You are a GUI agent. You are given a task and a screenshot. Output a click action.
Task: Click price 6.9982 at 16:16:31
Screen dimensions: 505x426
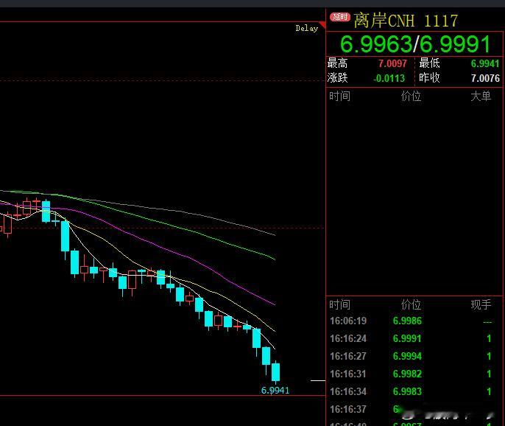click(x=407, y=374)
